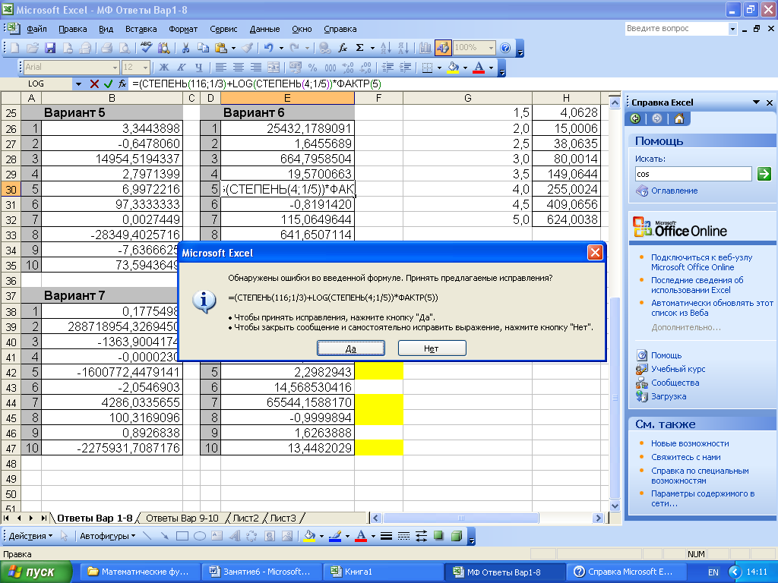Open the Автофигуры dropdown
This screenshot has height=583, width=778.
click(x=108, y=536)
